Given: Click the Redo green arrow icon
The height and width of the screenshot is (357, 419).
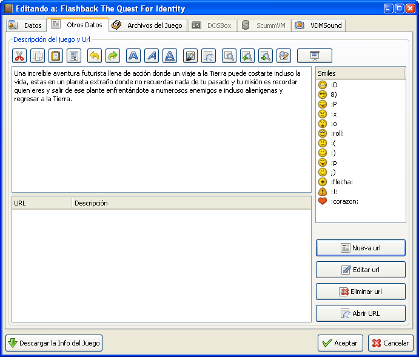Looking at the screenshot, I should click(113, 56).
